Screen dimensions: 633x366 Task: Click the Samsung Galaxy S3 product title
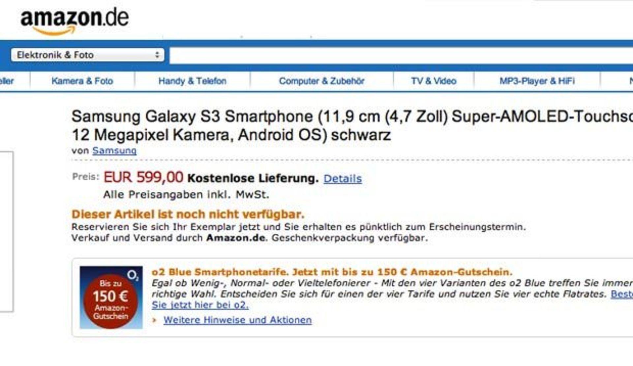pyautogui.click(x=231, y=125)
